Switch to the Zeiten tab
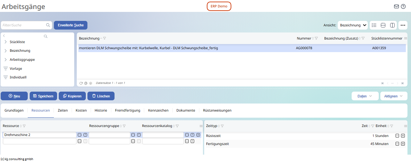This screenshot has height=163, width=411. pyautogui.click(x=63, y=110)
